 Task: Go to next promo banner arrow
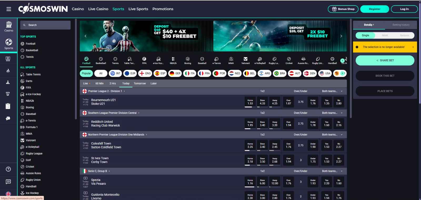pyautogui.click(x=341, y=36)
